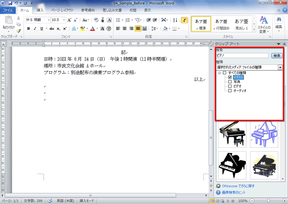Apply the 標準 style
This screenshot has width=288, height=204.
[x=201, y=24]
